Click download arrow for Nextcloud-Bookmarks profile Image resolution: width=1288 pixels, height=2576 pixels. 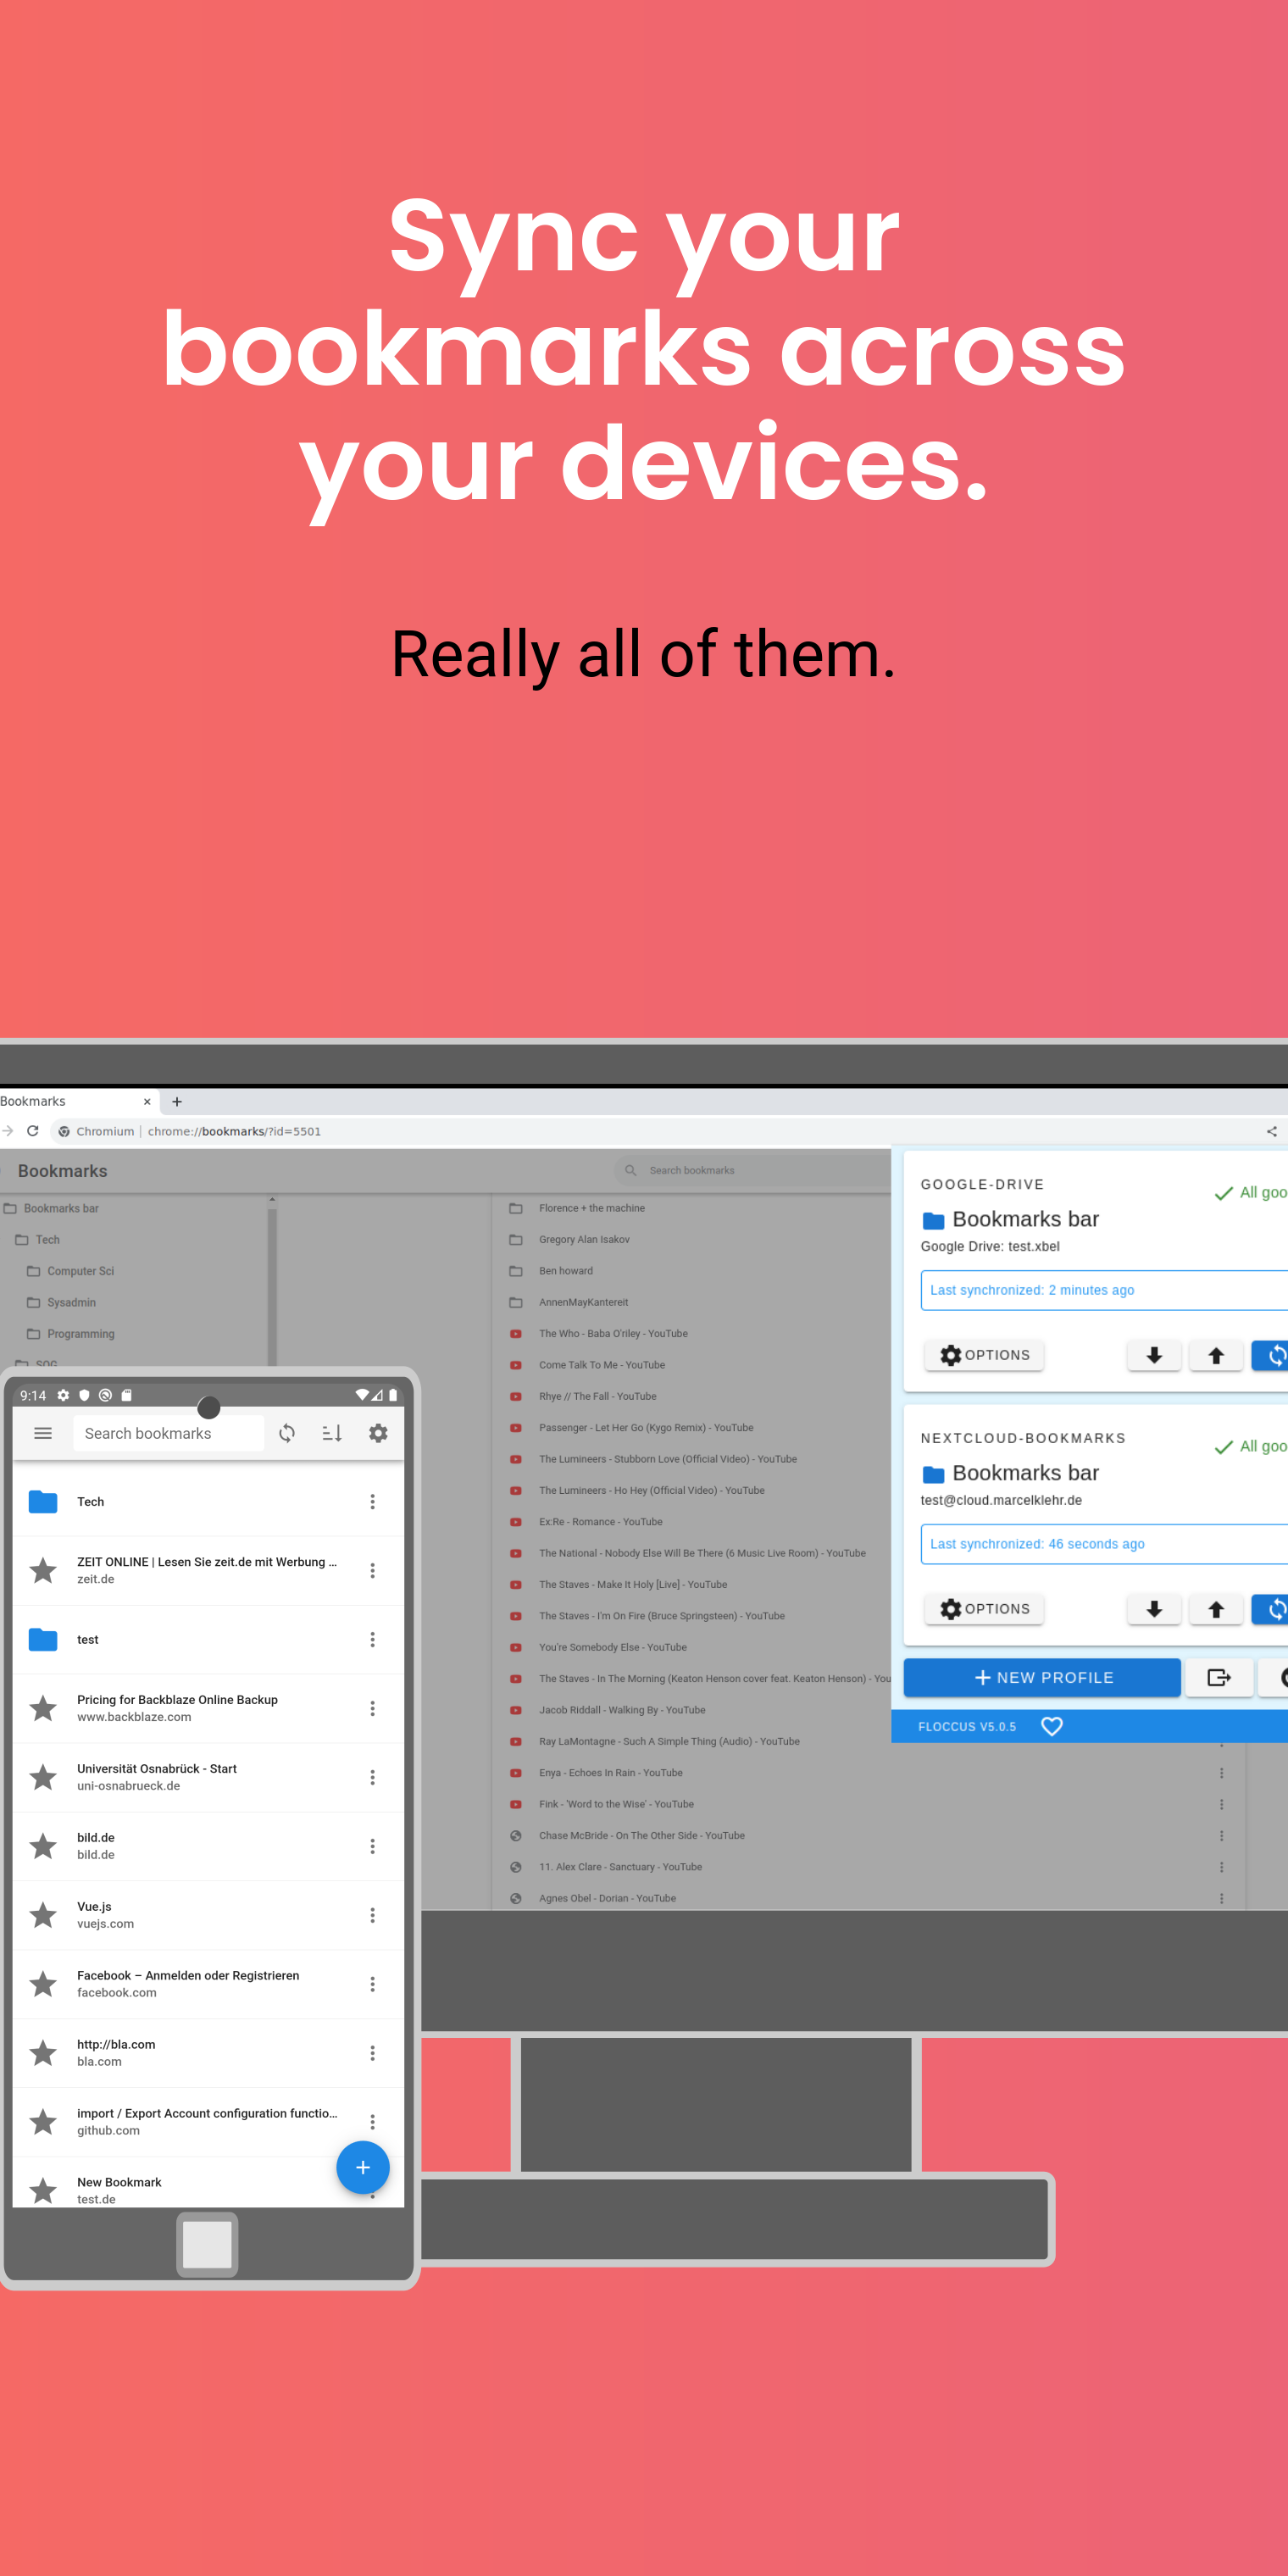(x=1154, y=1609)
